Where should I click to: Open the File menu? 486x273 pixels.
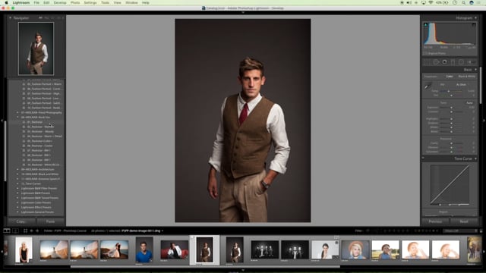point(36,2)
